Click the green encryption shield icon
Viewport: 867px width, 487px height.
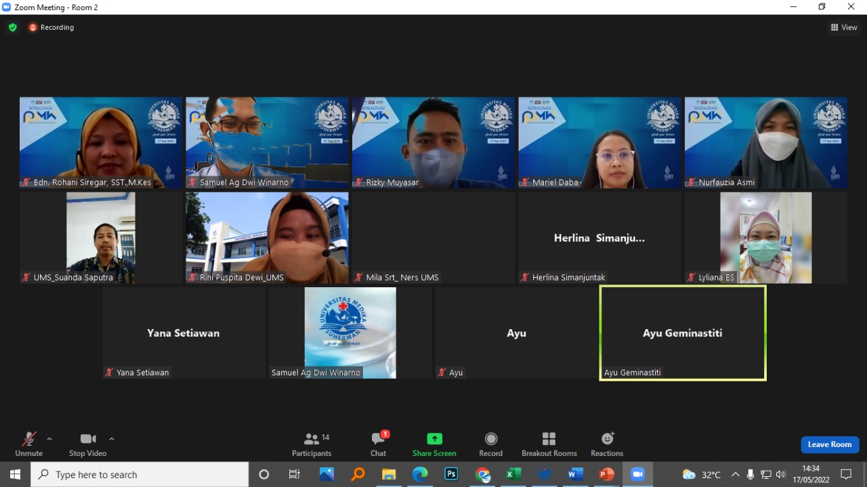(x=12, y=28)
